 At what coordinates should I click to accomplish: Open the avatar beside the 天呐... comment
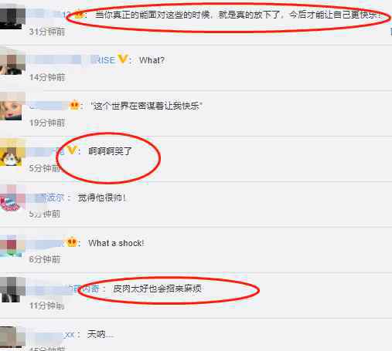point(11,337)
